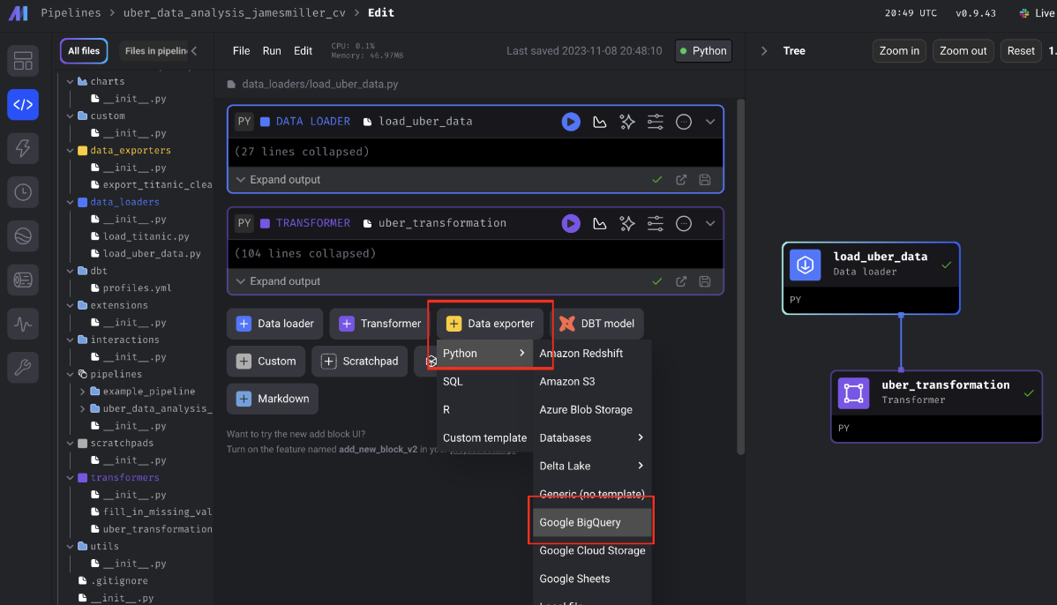Open more options on load_uber_data block
The image size is (1057, 605).
point(684,122)
